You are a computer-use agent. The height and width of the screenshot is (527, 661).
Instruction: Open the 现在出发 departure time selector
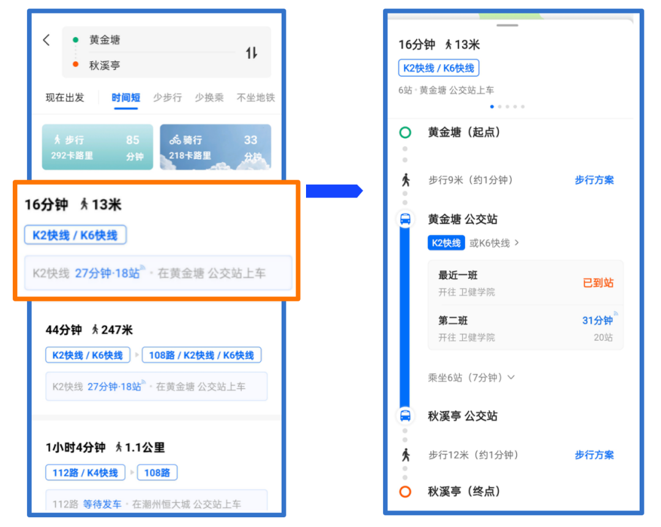[65, 98]
